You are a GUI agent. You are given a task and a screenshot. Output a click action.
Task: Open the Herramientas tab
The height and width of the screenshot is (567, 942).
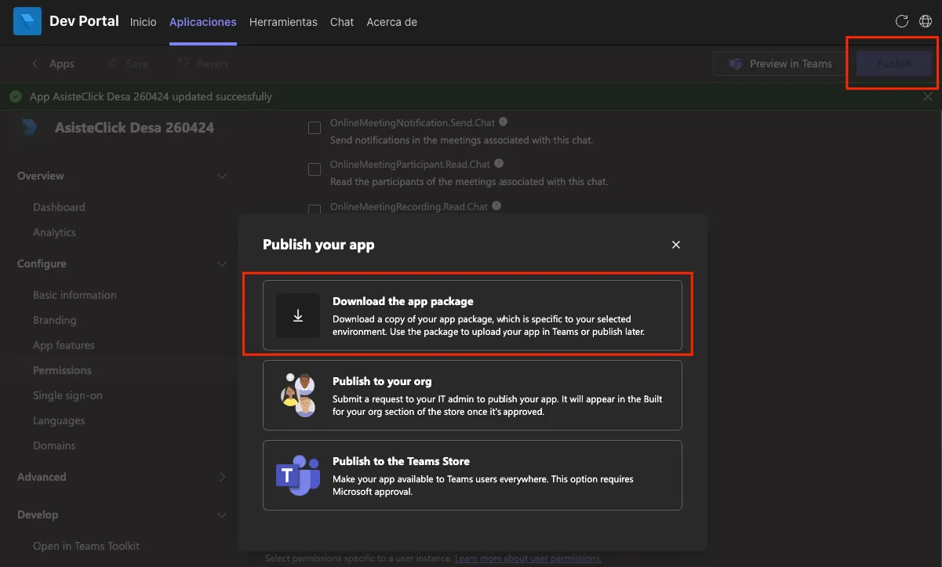[283, 22]
